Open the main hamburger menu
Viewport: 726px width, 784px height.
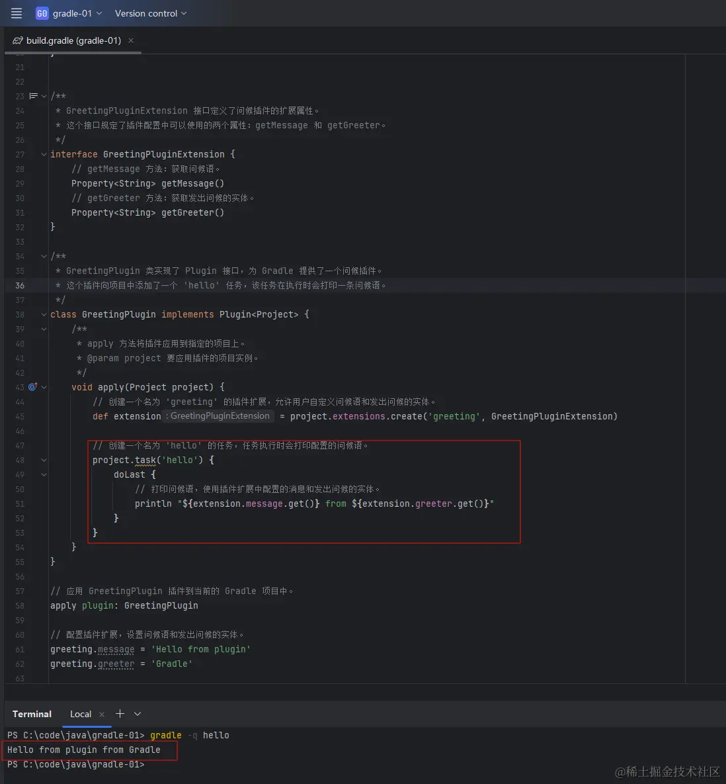17,13
